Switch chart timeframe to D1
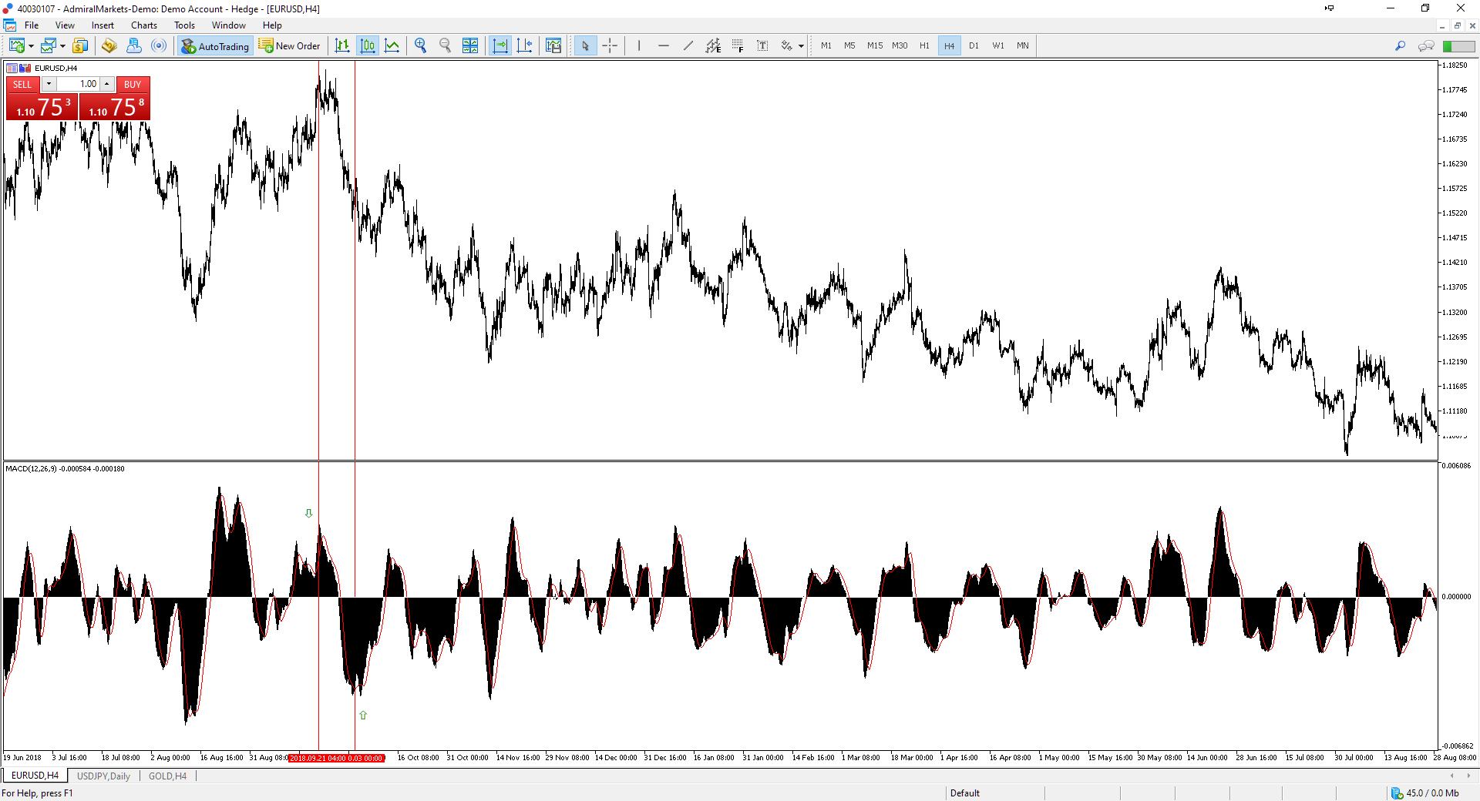Viewport: 1480px width, 801px height. [x=974, y=45]
